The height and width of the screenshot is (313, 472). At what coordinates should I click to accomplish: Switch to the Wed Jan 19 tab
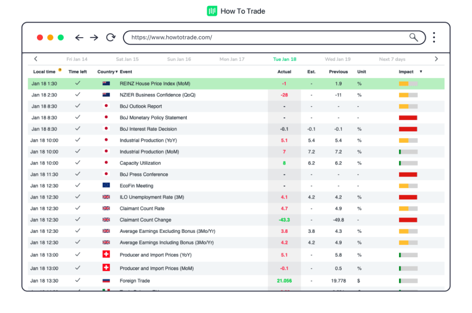(x=337, y=59)
